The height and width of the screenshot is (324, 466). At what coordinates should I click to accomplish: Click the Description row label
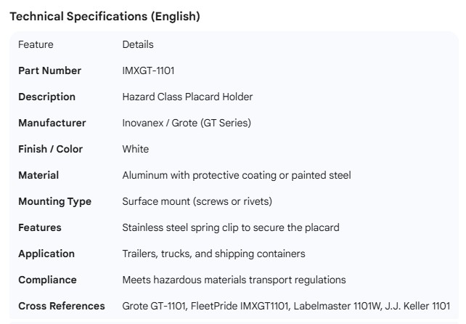(46, 97)
